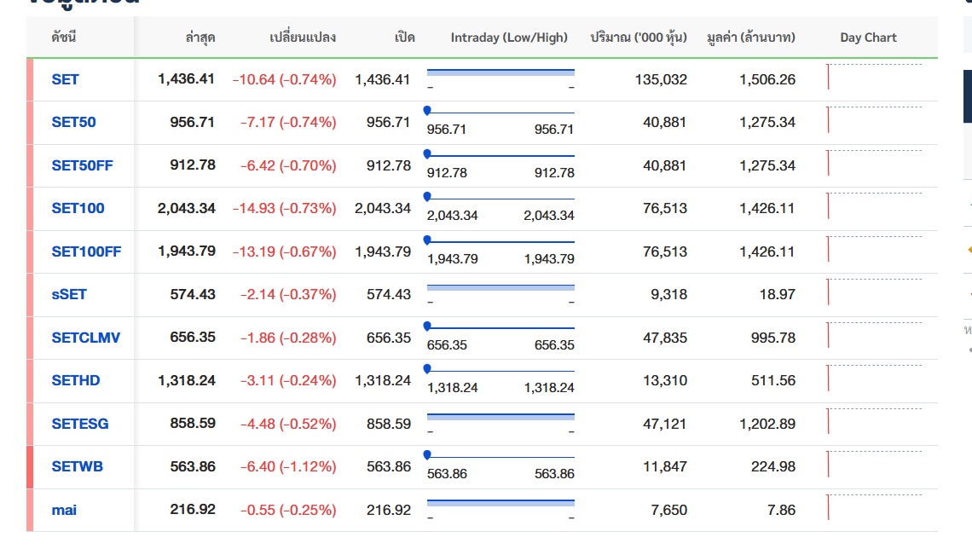Click the SET50FF index name
This screenshot has width=972, height=549.
[82, 165]
